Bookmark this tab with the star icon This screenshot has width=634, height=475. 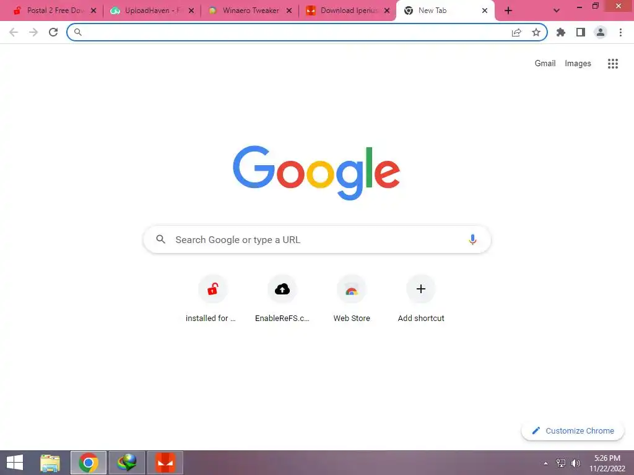pos(536,32)
